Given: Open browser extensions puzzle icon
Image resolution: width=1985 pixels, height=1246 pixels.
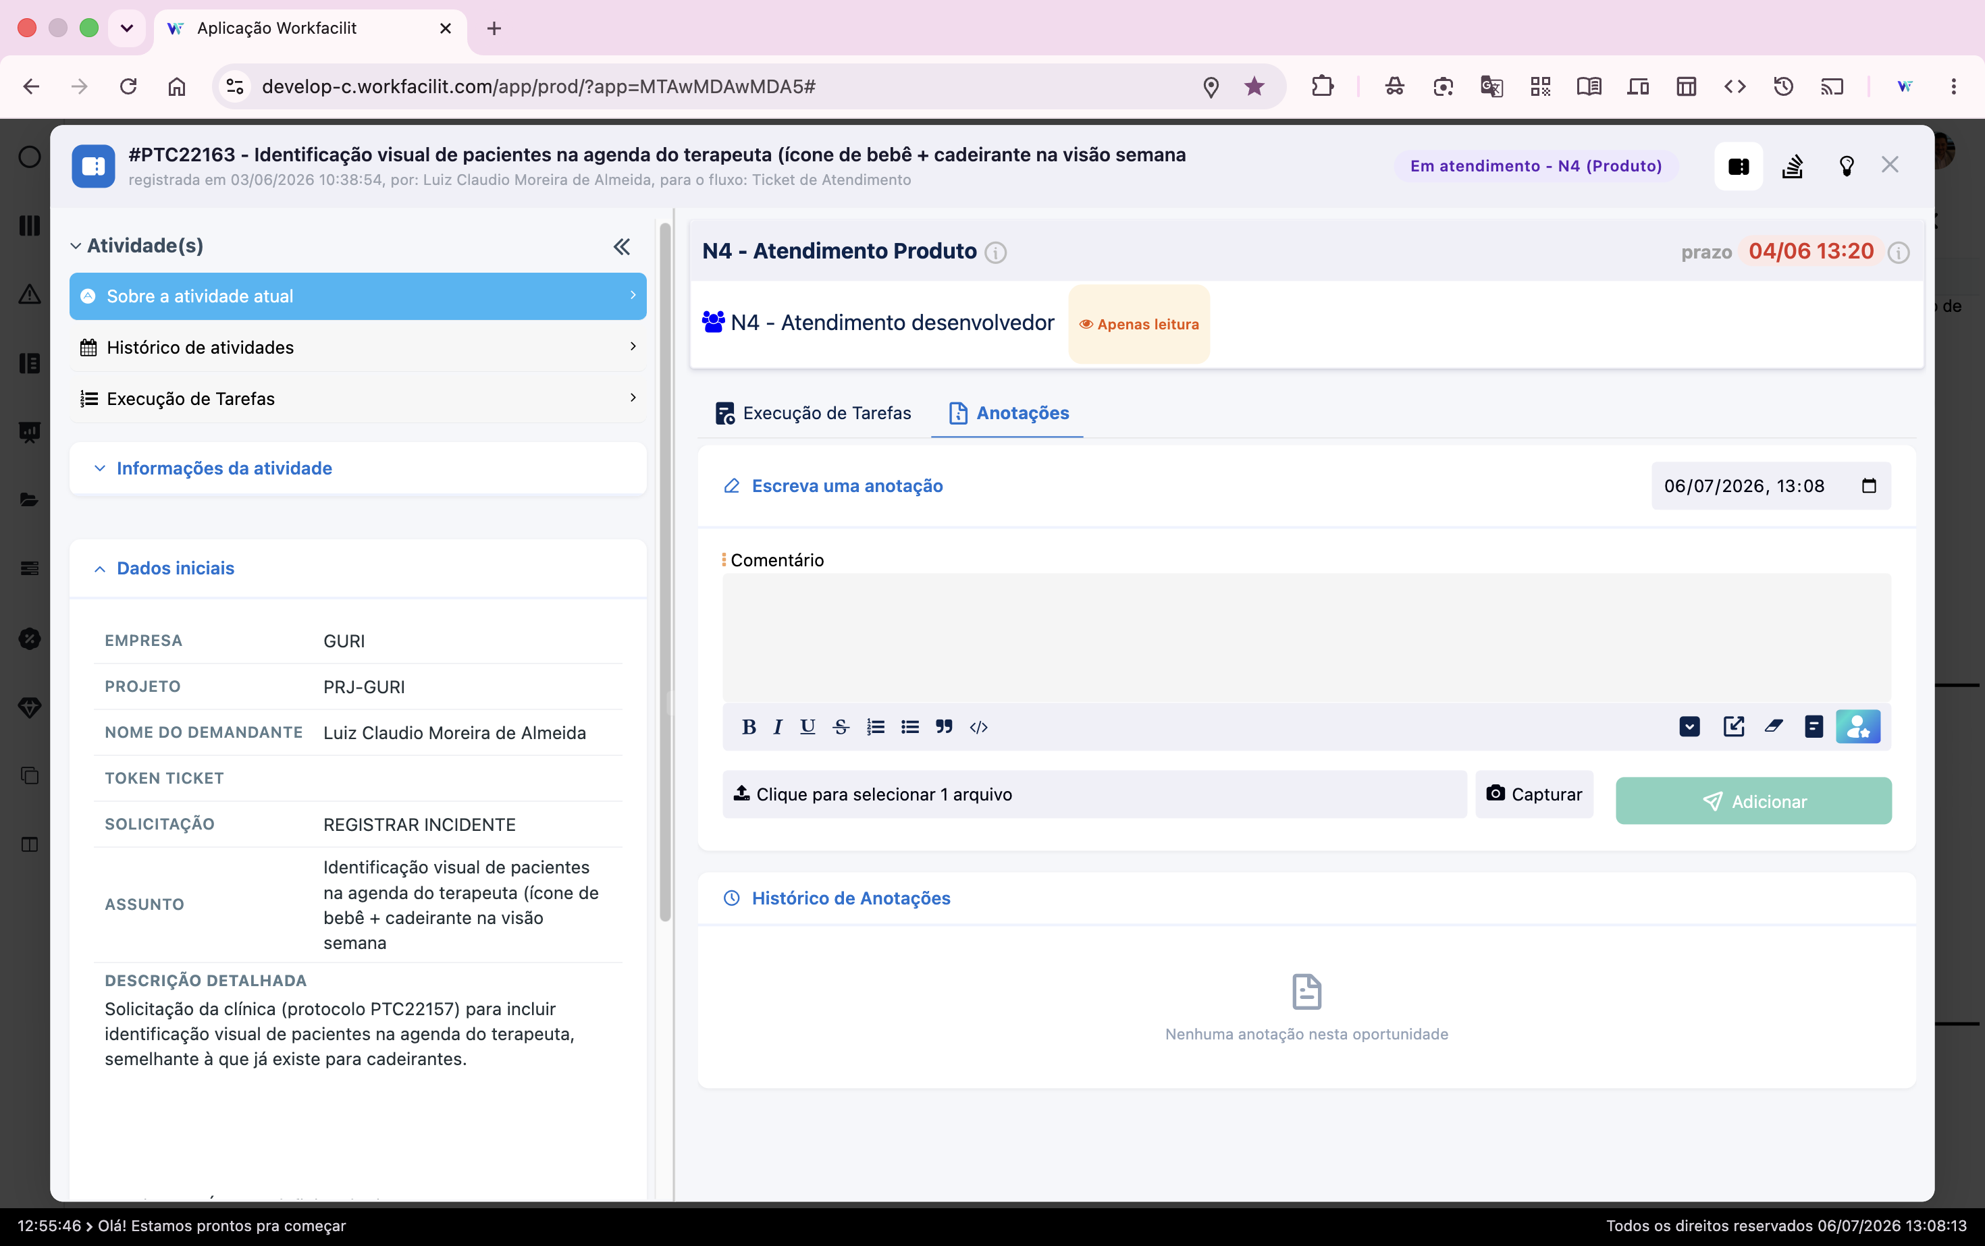Looking at the screenshot, I should [x=1322, y=86].
